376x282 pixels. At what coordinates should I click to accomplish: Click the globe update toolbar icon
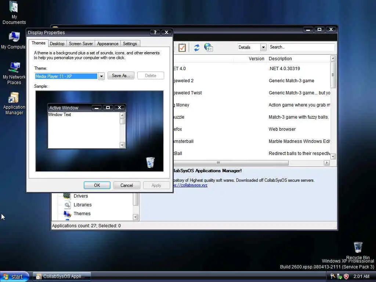click(x=209, y=47)
